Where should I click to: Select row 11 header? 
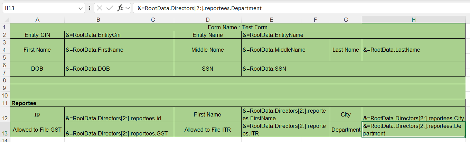(x=5, y=103)
